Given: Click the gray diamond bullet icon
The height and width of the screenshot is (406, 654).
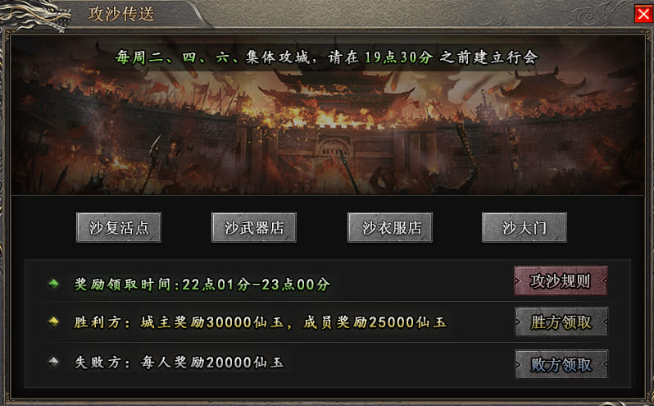Looking at the screenshot, I should tap(53, 362).
